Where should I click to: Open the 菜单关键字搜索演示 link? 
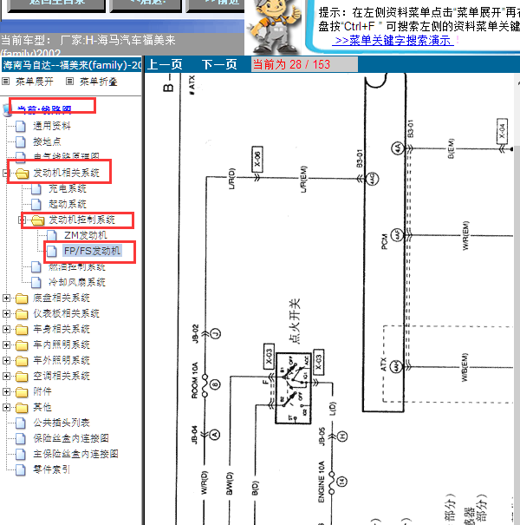(393, 40)
